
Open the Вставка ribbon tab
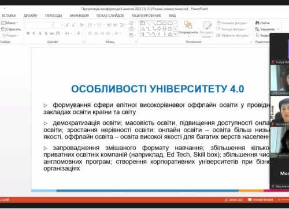[x=9, y=16]
